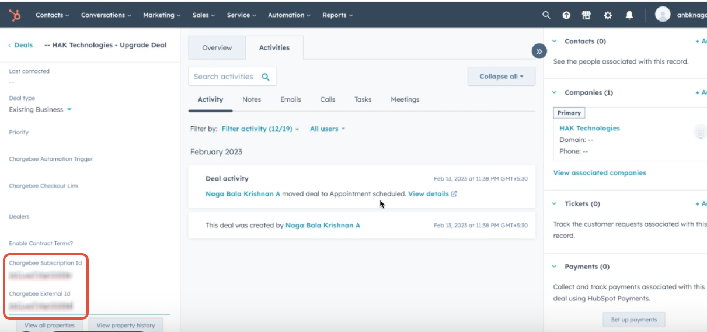
Task: Collapse the Contacts (0) section chevron
Action: tap(555, 41)
